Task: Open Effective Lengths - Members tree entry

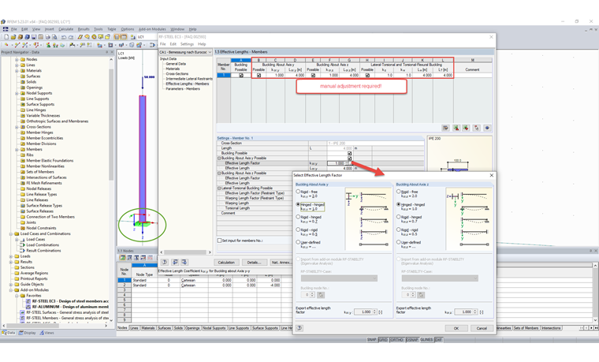Action: [188, 84]
